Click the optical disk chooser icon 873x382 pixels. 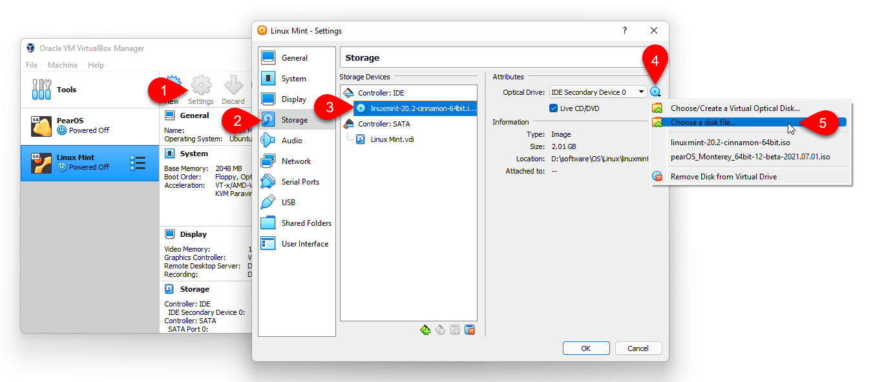tap(656, 92)
